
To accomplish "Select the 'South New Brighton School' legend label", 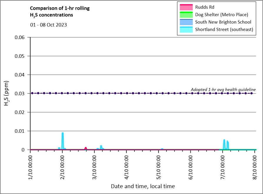I will point(223,22).
